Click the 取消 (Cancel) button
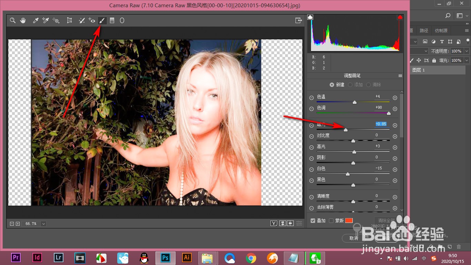Screen dimensions: 471x265 coord(354,238)
